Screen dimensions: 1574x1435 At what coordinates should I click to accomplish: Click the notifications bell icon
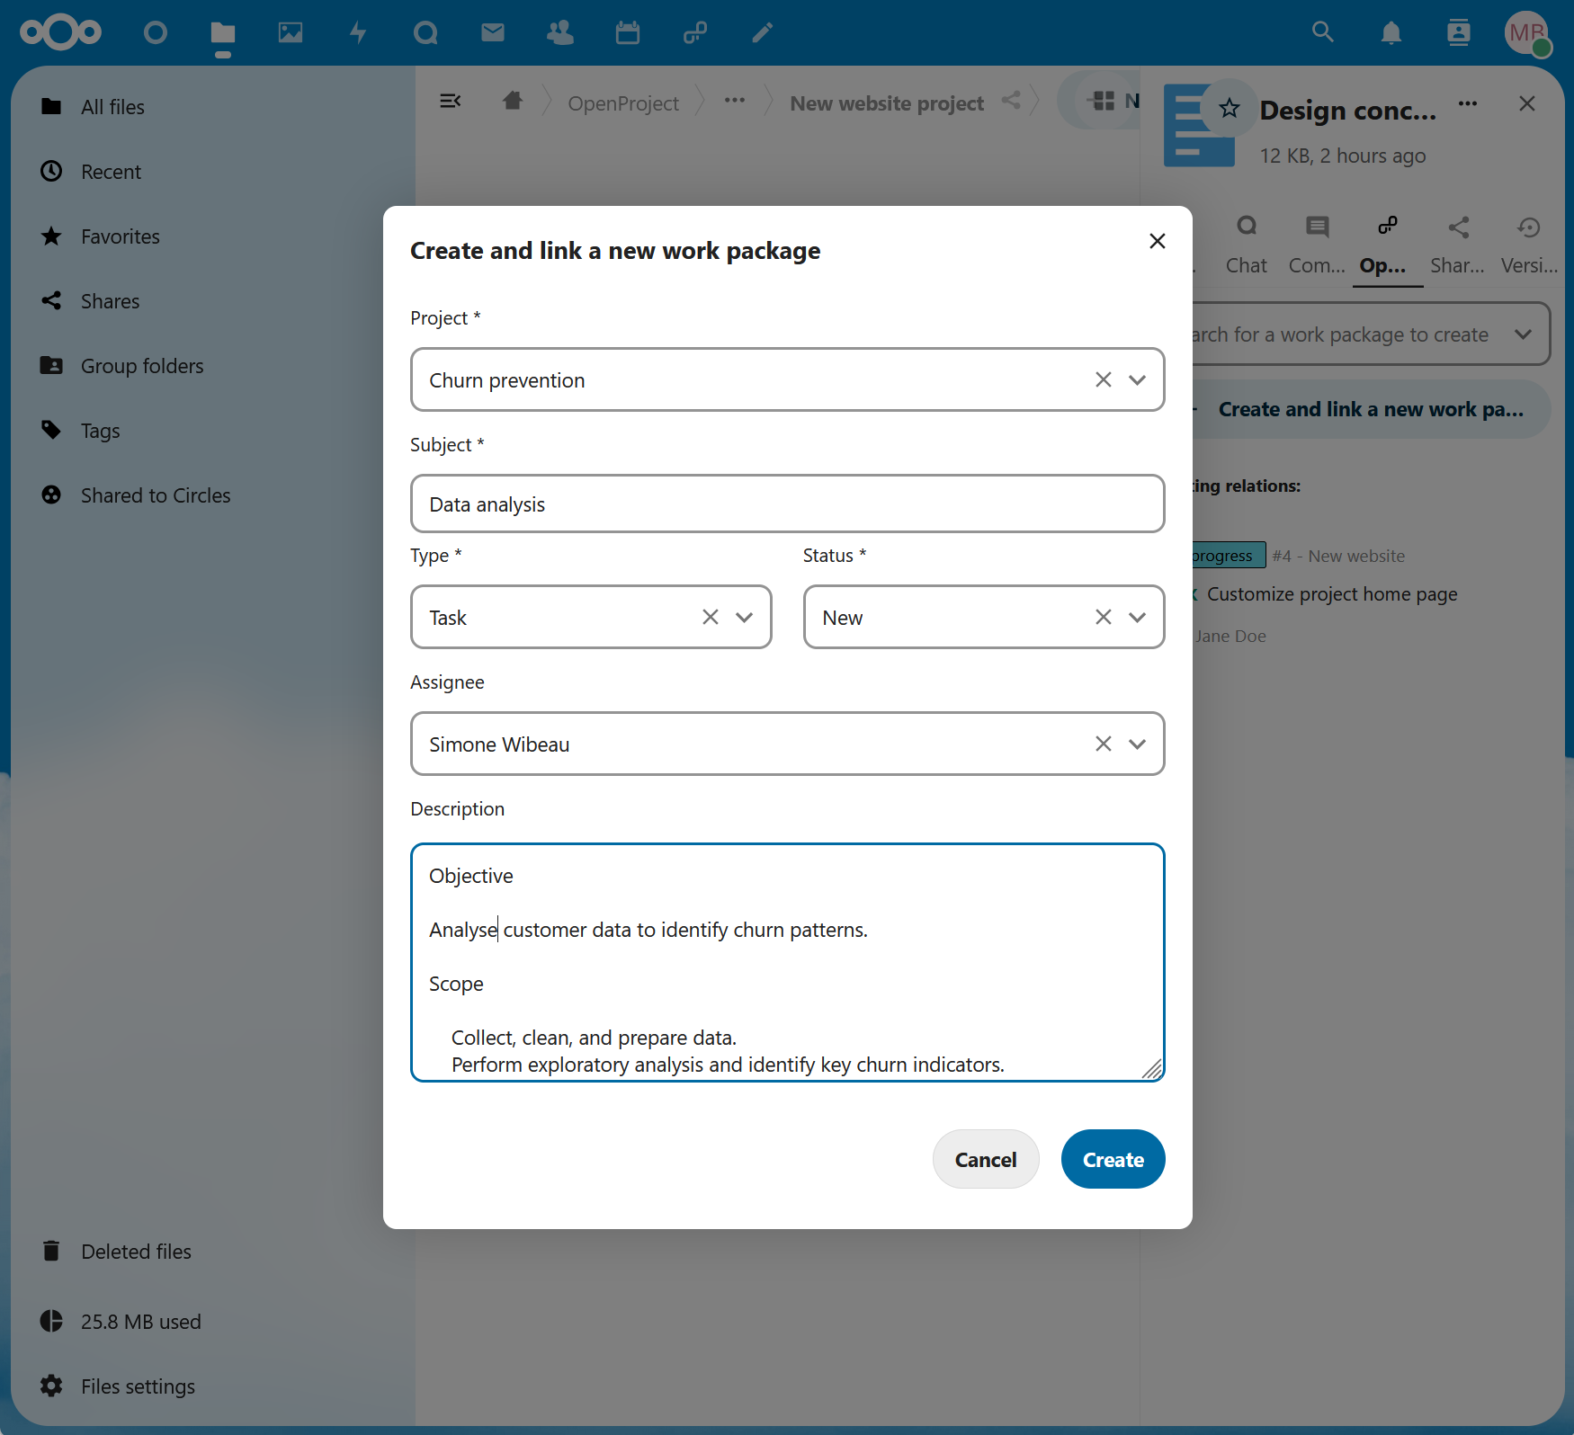tap(1391, 33)
